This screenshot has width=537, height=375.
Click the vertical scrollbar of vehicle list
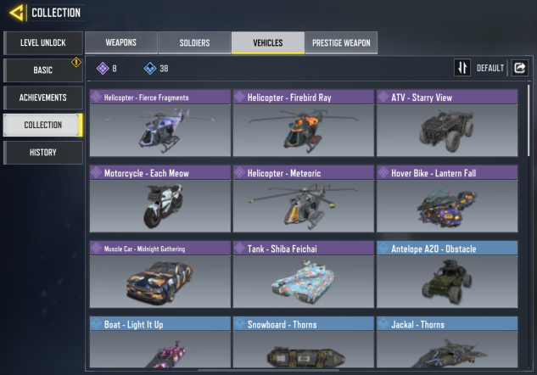pyautogui.click(x=529, y=120)
